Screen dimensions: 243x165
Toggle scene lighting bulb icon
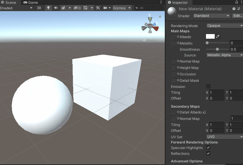(48, 8)
